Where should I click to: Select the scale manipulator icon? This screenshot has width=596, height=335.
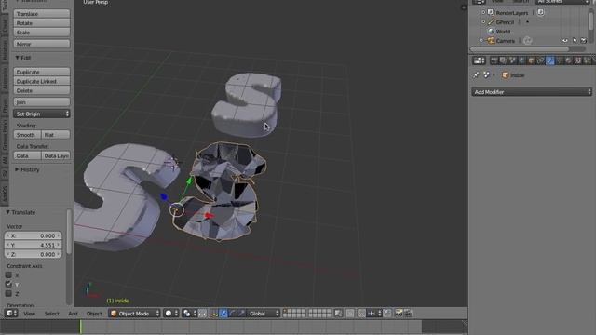241,313
